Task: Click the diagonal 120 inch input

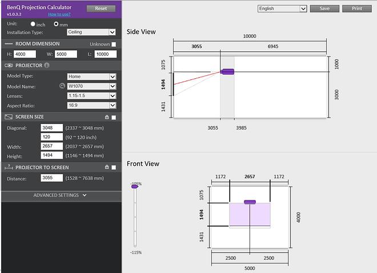Action: pyautogui.click(x=51, y=137)
